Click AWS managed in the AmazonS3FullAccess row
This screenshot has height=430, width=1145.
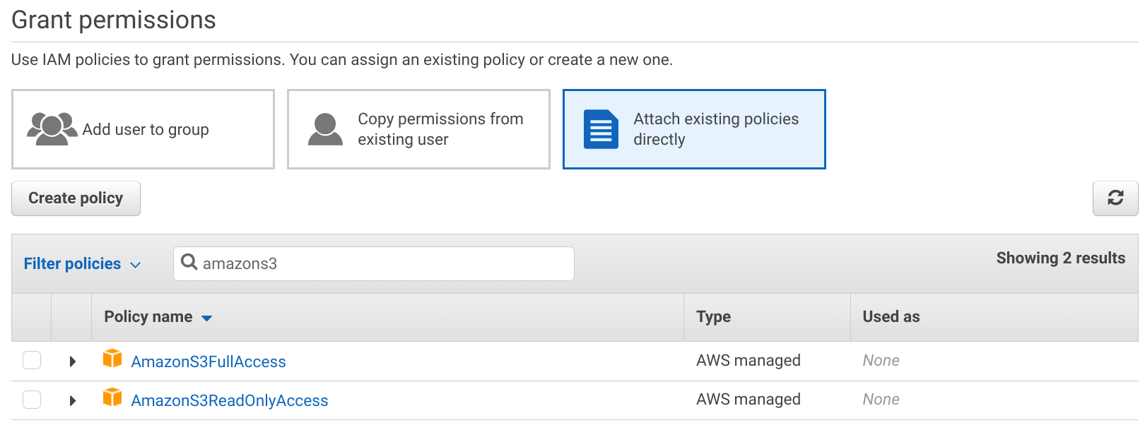tap(748, 360)
